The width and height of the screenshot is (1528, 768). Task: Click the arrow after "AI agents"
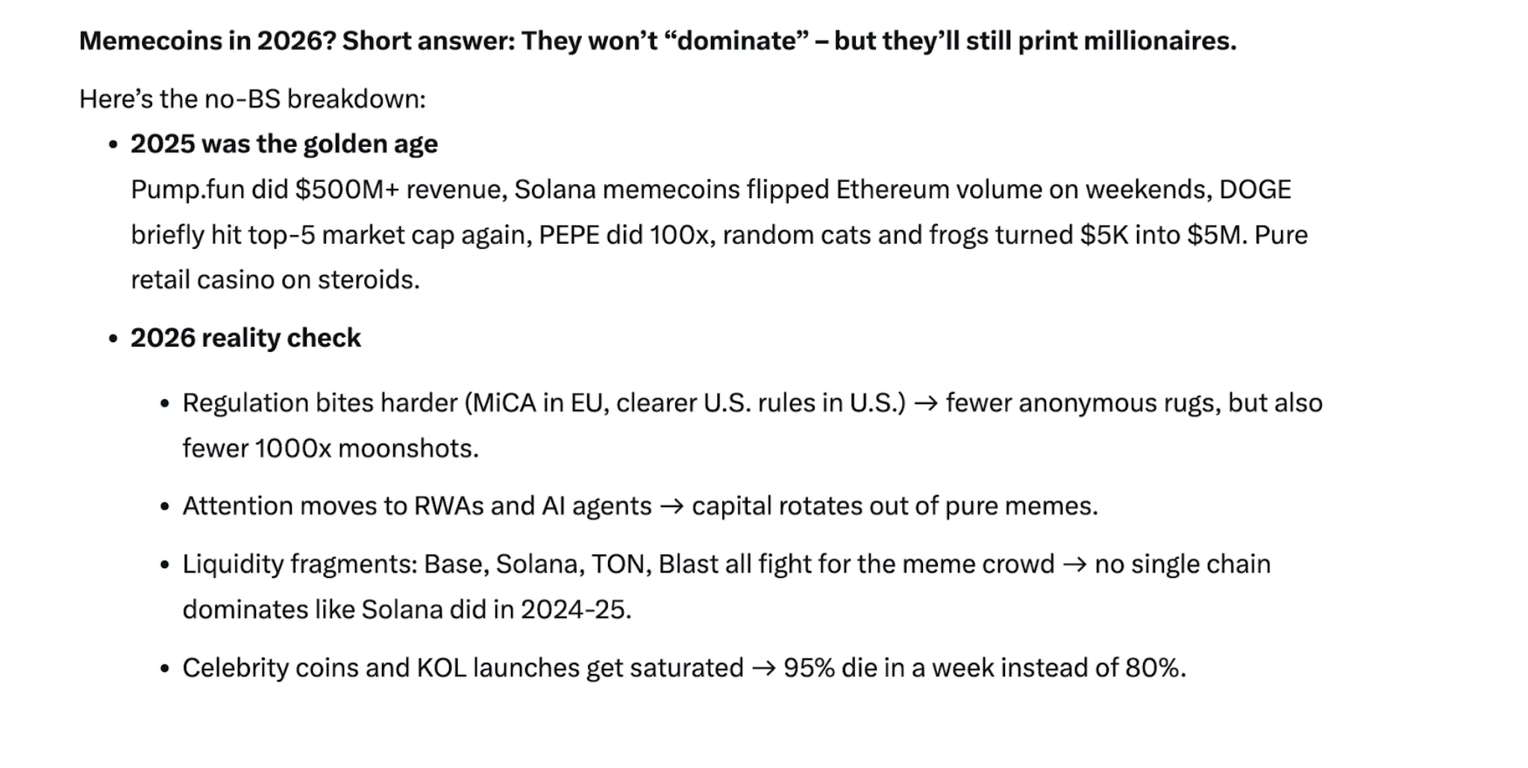671,506
